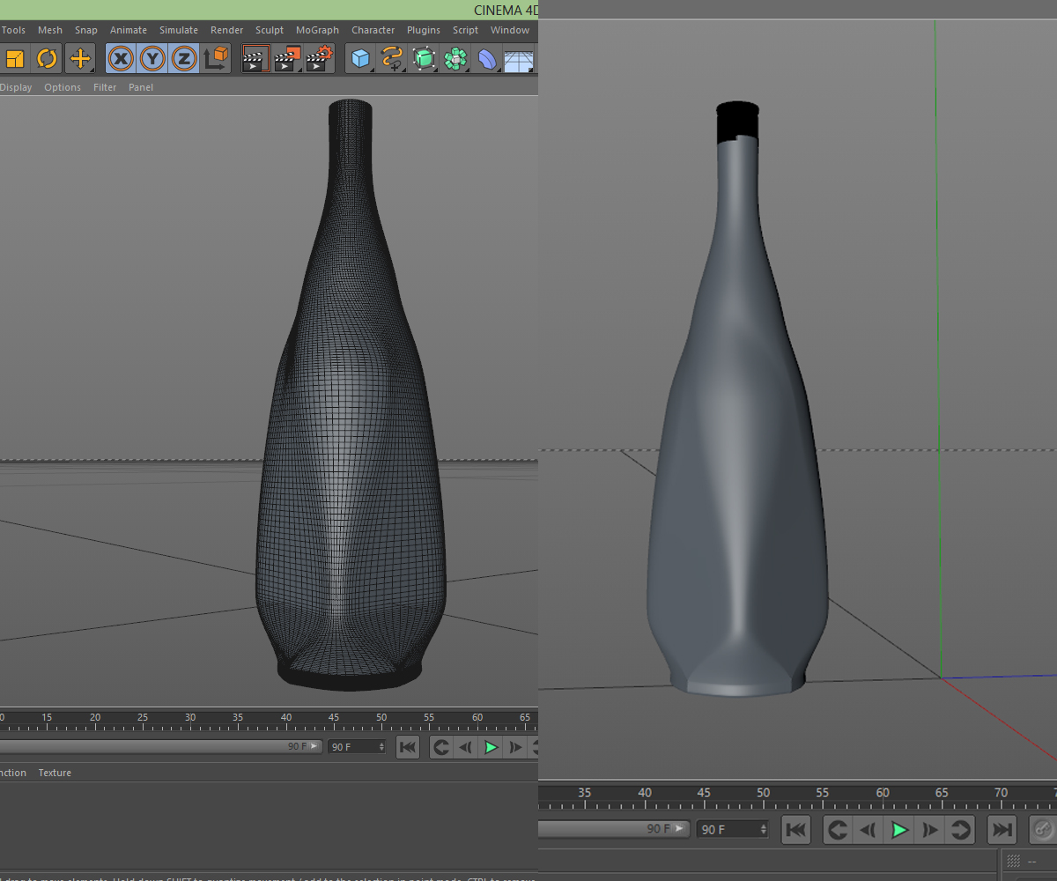Play the animation in right window

click(899, 830)
